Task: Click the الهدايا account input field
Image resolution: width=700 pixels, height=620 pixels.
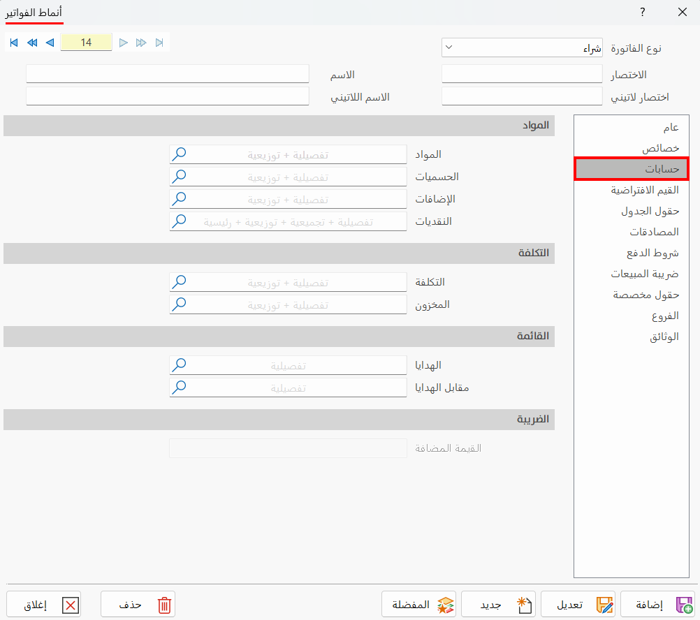Action: 288,365
